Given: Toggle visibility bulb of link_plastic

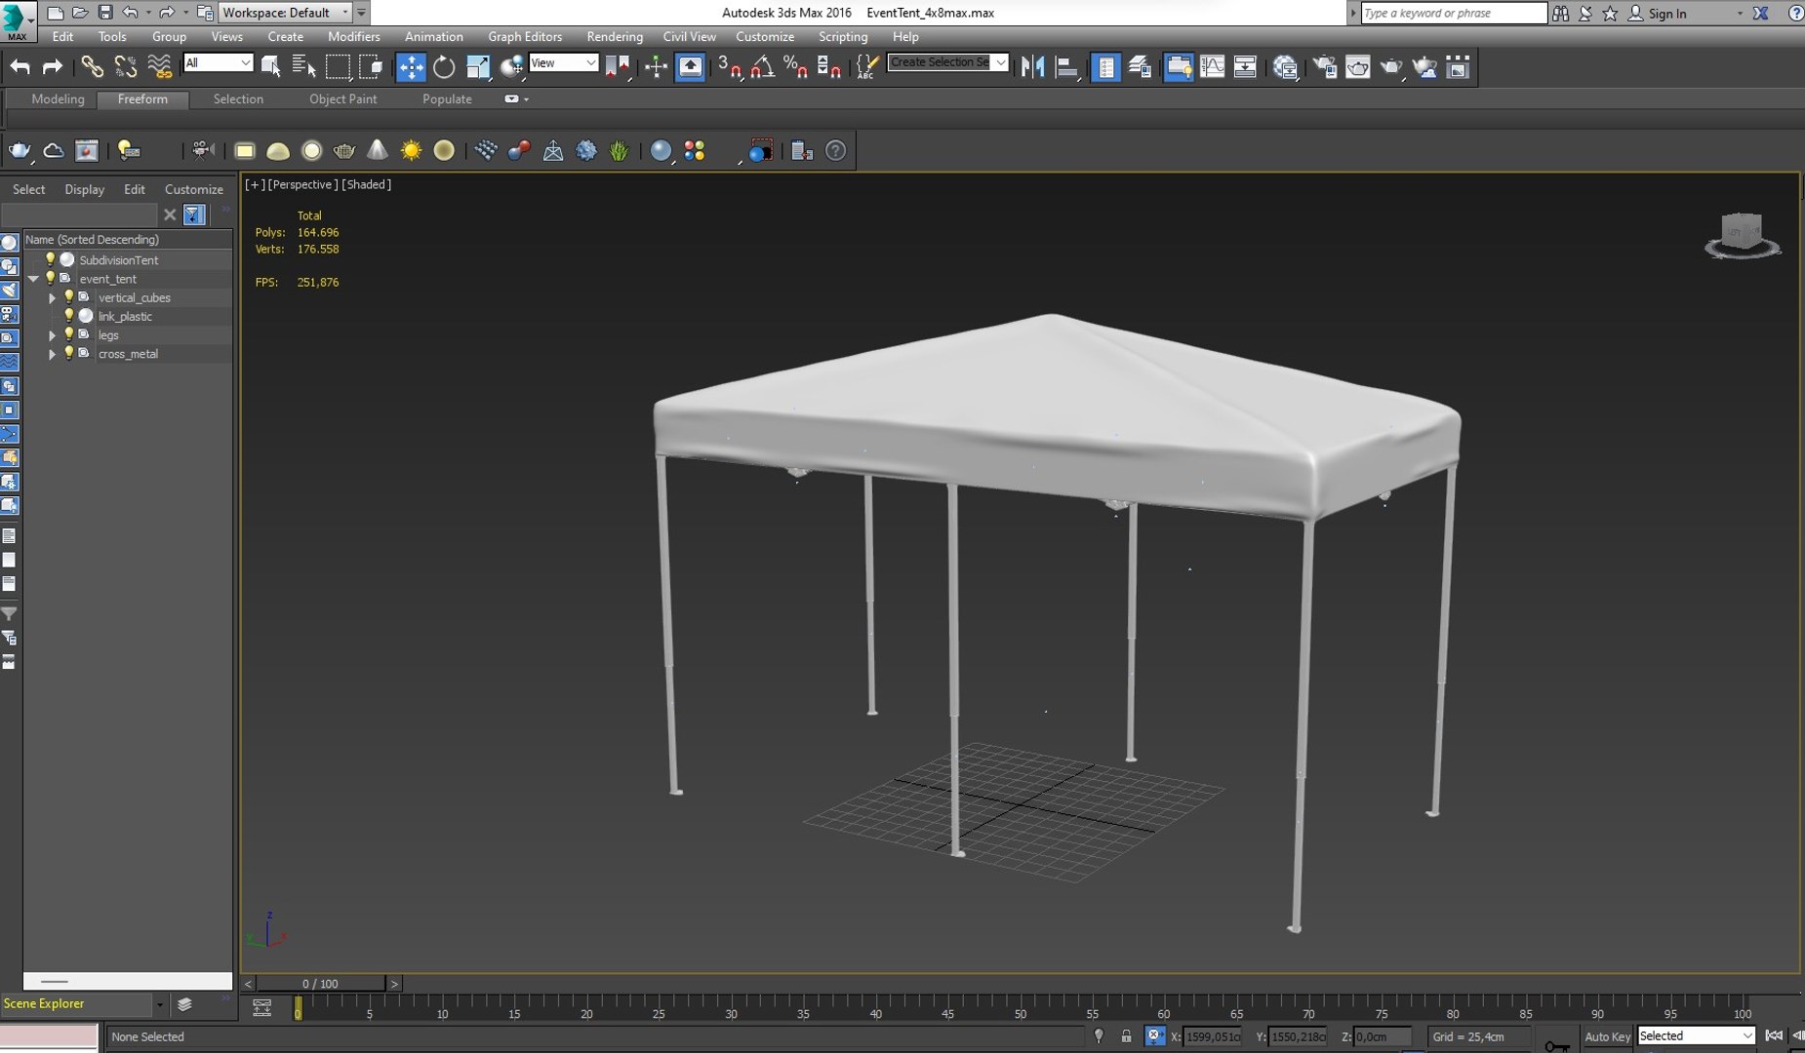Looking at the screenshot, I should tap(68, 316).
